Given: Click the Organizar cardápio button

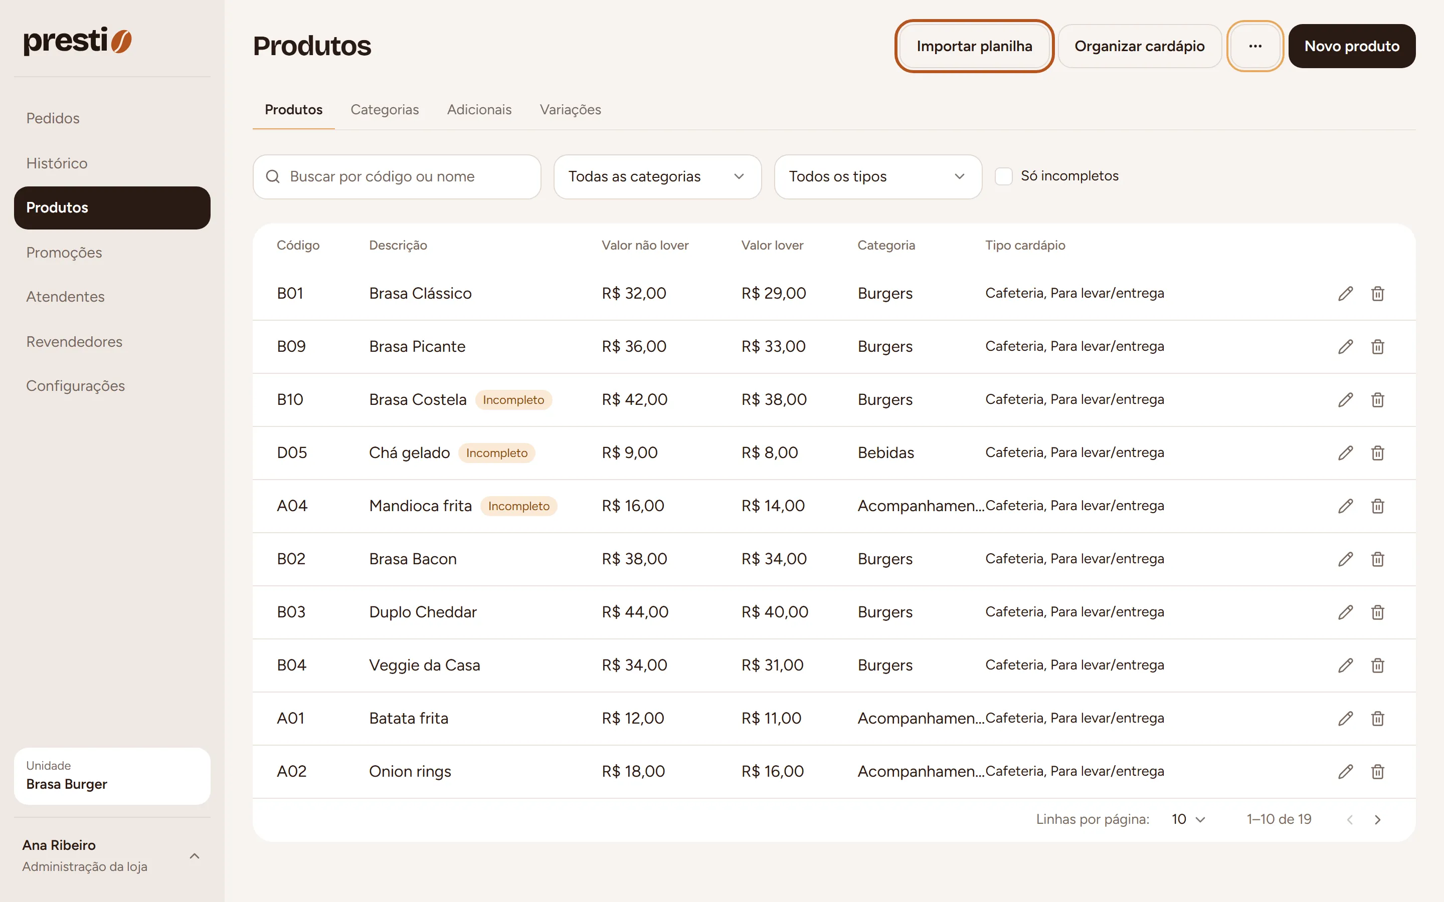Looking at the screenshot, I should coord(1139,46).
